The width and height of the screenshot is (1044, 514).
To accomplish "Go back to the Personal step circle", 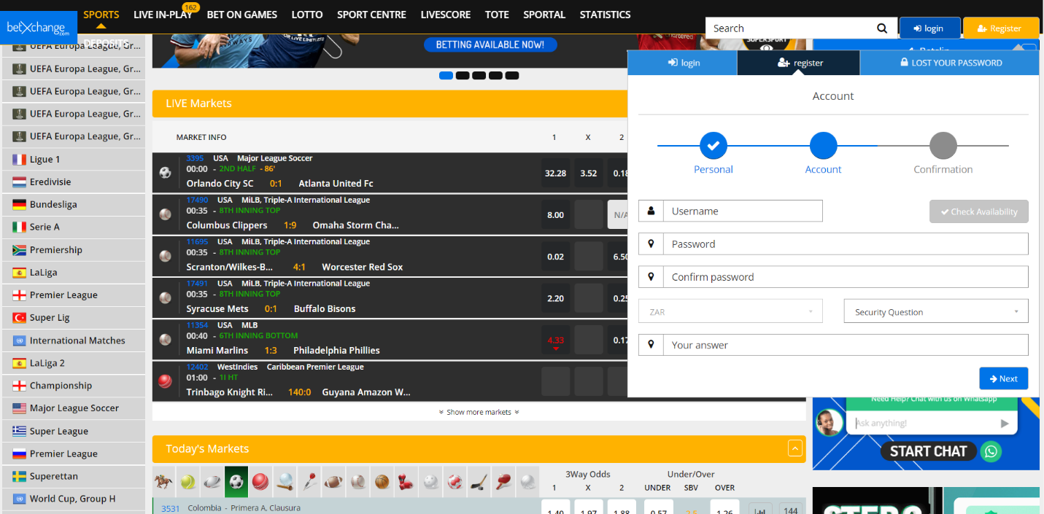I will click(x=713, y=146).
